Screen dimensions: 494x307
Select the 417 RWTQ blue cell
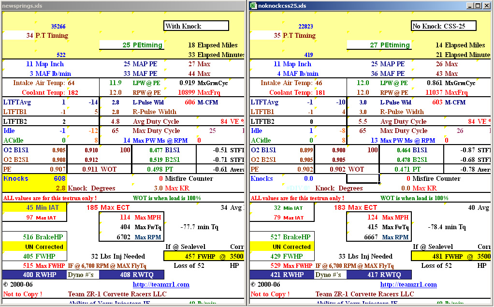pyautogui.click(x=379, y=275)
